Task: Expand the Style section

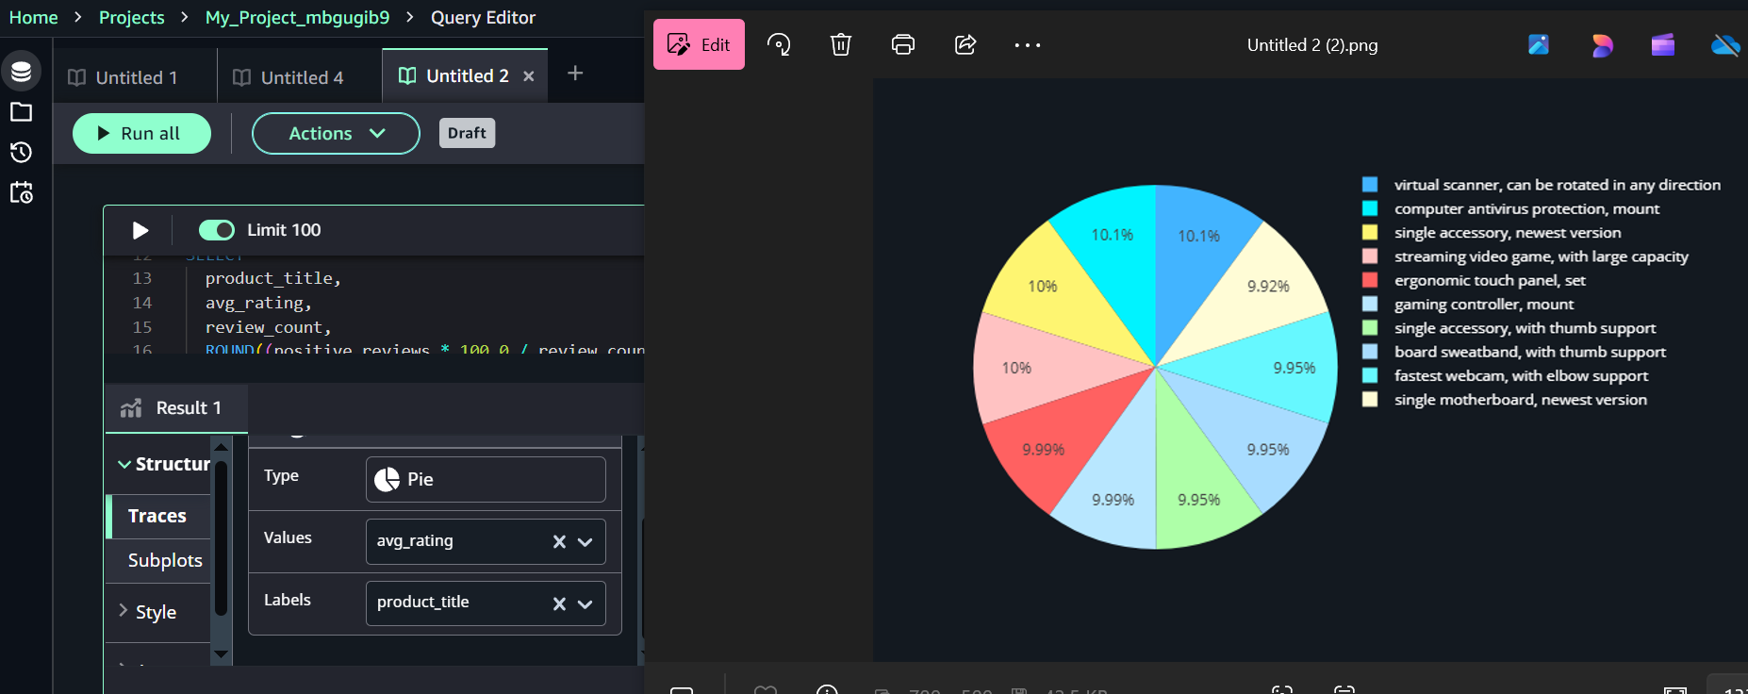Action: [148, 612]
